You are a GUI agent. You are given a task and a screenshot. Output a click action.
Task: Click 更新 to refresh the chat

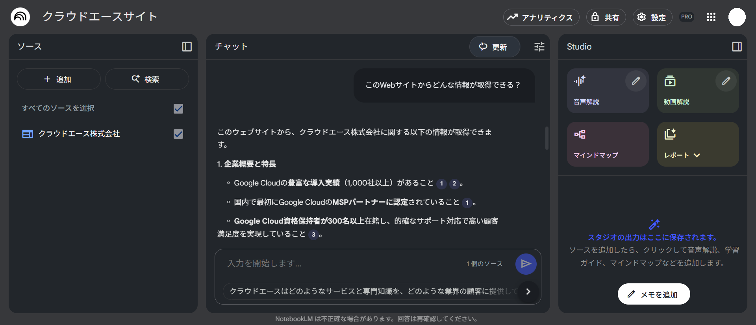click(495, 47)
